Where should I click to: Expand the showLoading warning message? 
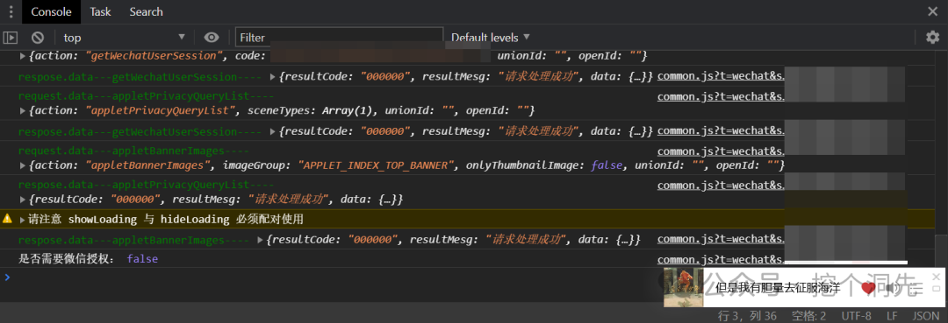[x=23, y=220]
